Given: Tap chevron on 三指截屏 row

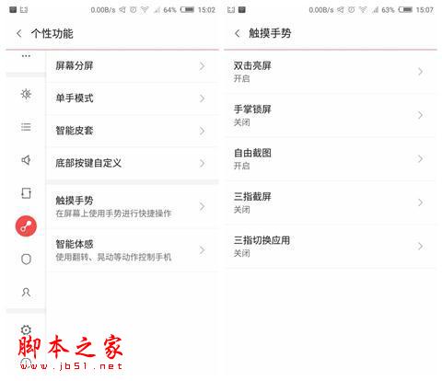Looking at the screenshot, I should (420, 202).
